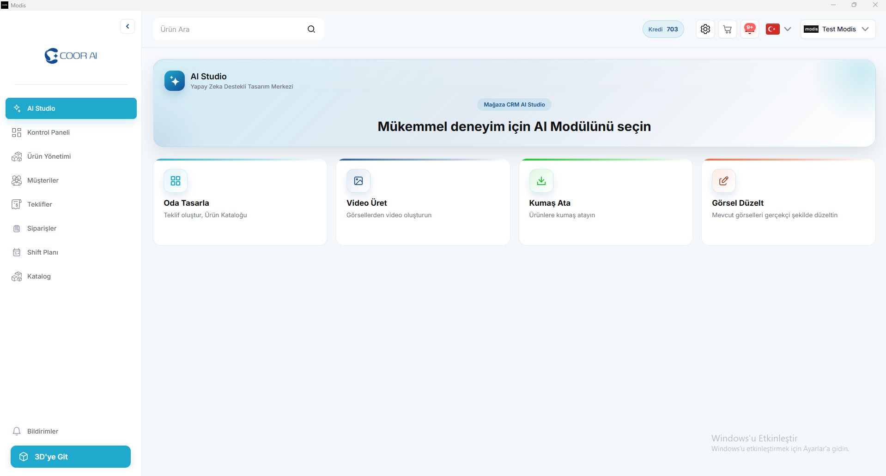Click the 3D'ye Git button
The height and width of the screenshot is (476, 886).
click(x=71, y=457)
